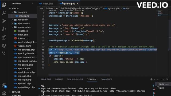Click the 'if ($test) {' code line
171x96 pixels.
(x=56, y=56)
